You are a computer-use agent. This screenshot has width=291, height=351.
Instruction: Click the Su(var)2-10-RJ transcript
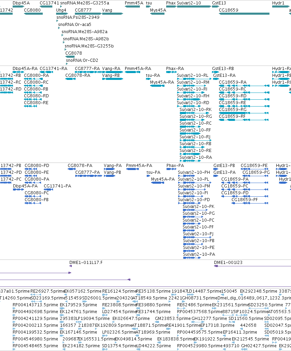pyautogui.click(x=195, y=137)
